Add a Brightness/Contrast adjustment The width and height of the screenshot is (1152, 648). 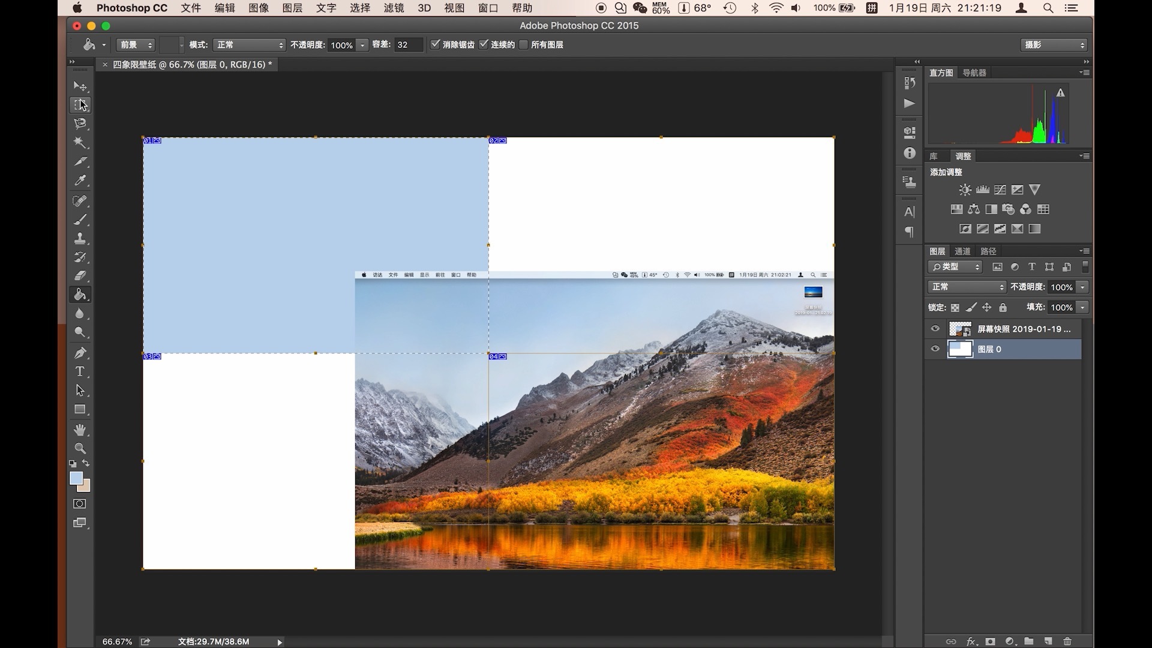(965, 190)
